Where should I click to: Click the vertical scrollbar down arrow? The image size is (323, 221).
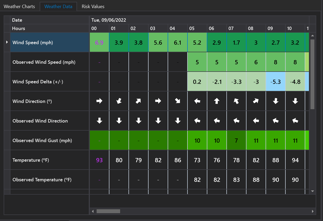click(313, 191)
